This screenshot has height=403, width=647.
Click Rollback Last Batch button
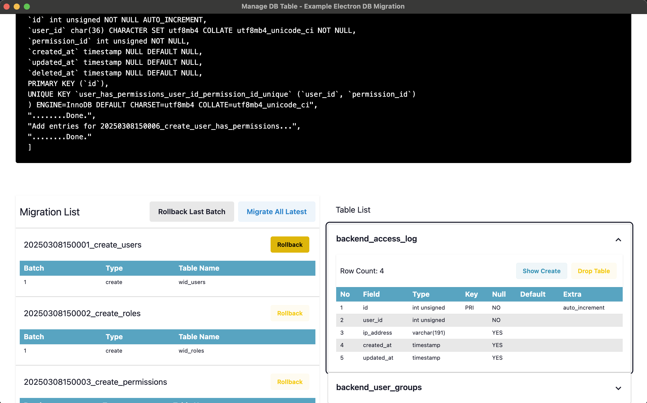coord(192,212)
